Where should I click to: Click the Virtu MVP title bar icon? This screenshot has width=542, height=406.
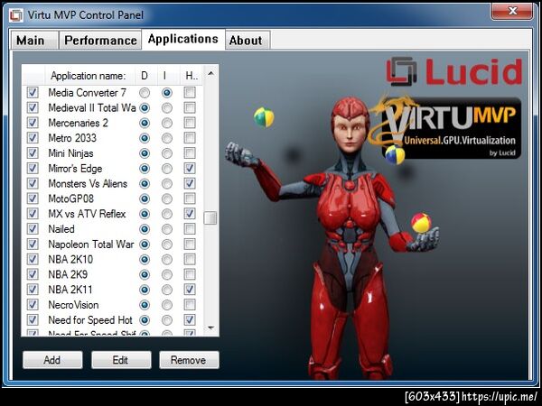pyautogui.click(x=16, y=14)
